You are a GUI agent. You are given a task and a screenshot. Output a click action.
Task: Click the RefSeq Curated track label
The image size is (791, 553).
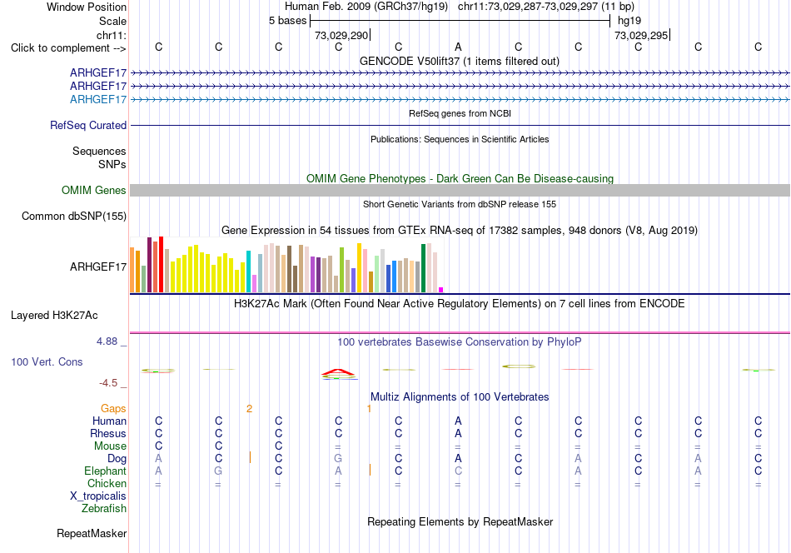click(87, 125)
